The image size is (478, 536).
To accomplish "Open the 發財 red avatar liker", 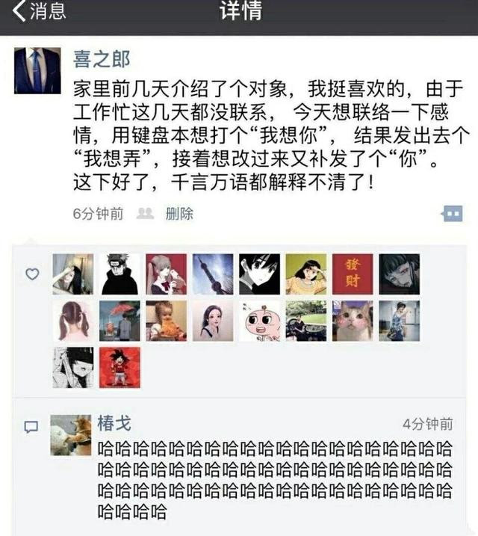I will coord(353,274).
